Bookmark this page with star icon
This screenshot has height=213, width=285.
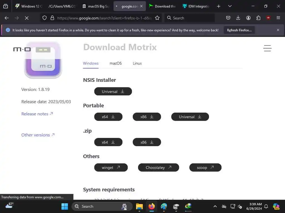[157, 18]
